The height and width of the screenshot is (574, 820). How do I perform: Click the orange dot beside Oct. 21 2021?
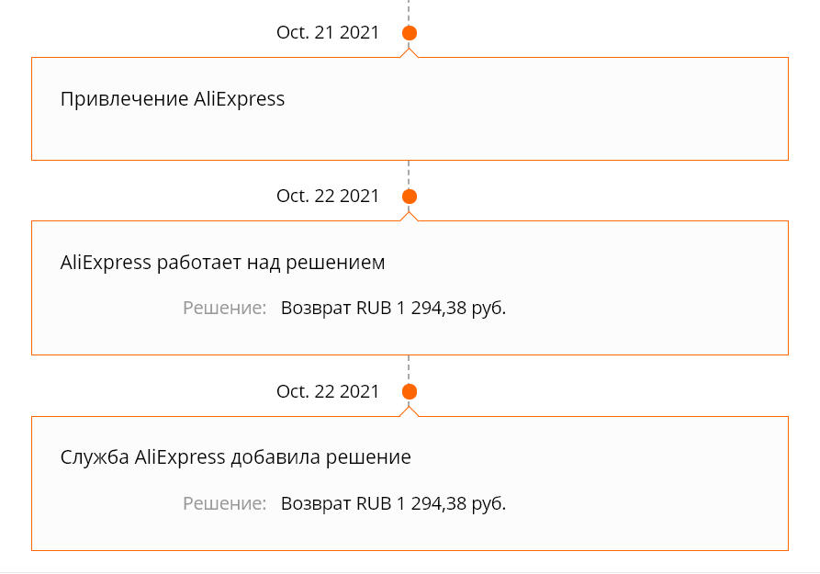(x=410, y=33)
